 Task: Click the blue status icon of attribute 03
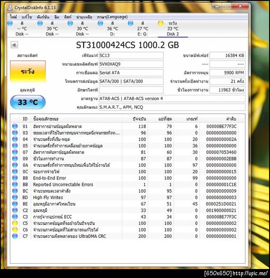(x=15, y=133)
